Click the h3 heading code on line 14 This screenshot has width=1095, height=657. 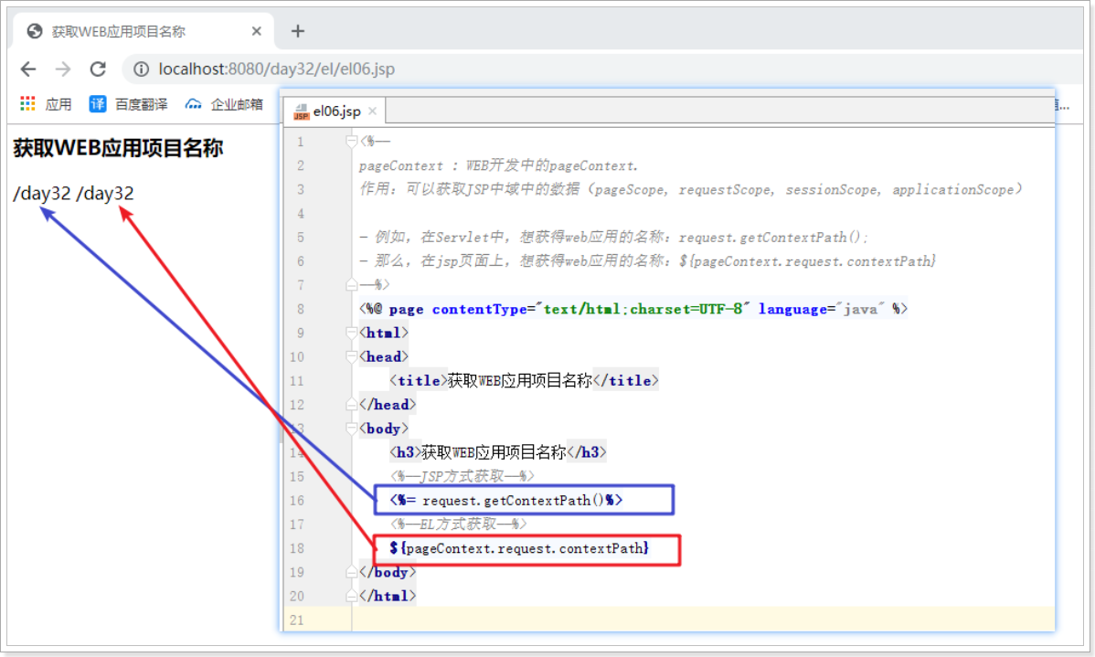click(498, 452)
